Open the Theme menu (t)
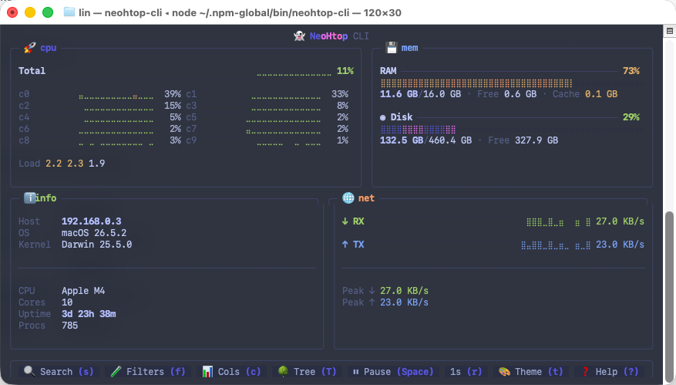The height and width of the screenshot is (385, 676). [531, 372]
